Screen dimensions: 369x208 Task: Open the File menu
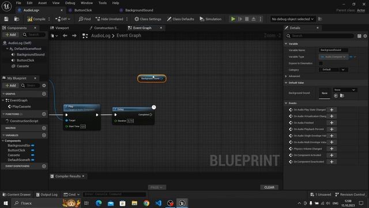coord(18,3)
